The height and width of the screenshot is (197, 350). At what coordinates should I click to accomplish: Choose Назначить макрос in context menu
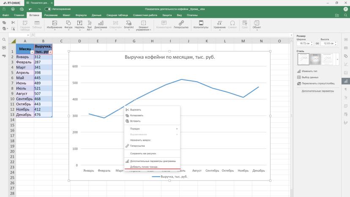tap(152, 140)
